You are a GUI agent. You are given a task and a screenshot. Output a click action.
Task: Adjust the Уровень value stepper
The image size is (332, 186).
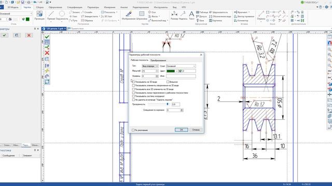coord(157,76)
